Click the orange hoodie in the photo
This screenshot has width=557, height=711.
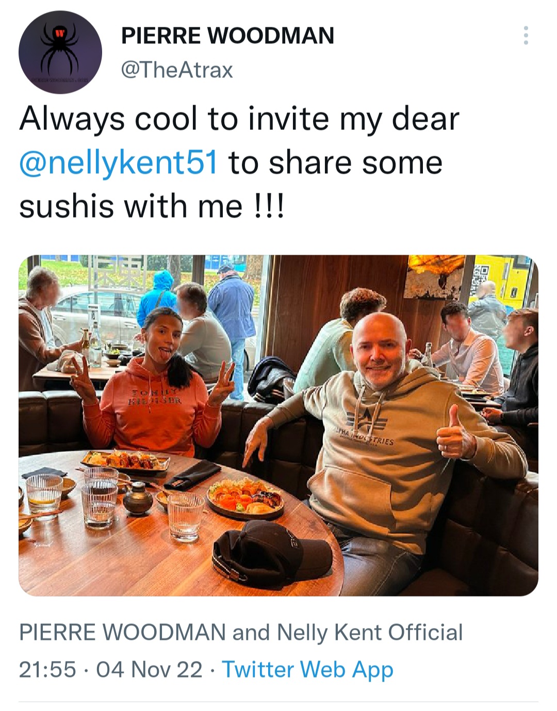pyautogui.click(x=150, y=412)
